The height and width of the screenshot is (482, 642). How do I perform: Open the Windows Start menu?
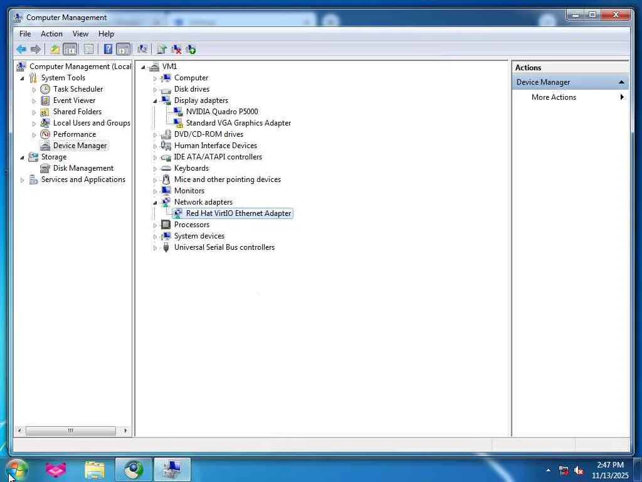(17, 469)
